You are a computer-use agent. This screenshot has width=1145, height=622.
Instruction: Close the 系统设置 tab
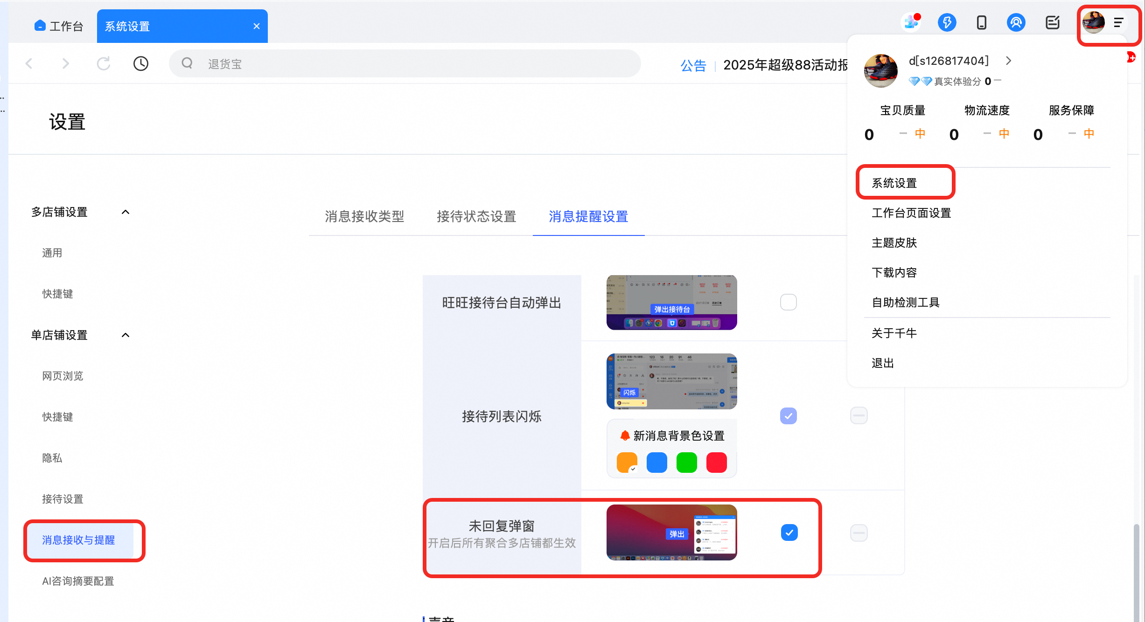click(x=256, y=26)
